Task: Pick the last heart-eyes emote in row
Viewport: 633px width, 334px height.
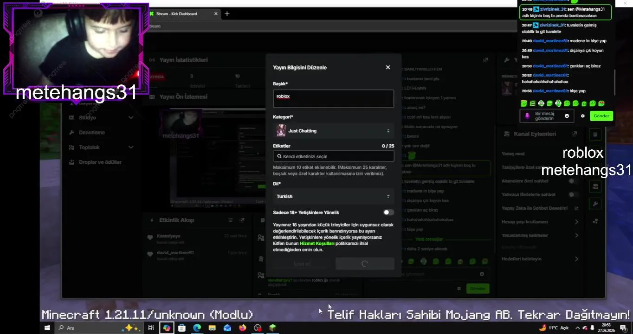Action: pyautogui.click(x=601, y=103)
